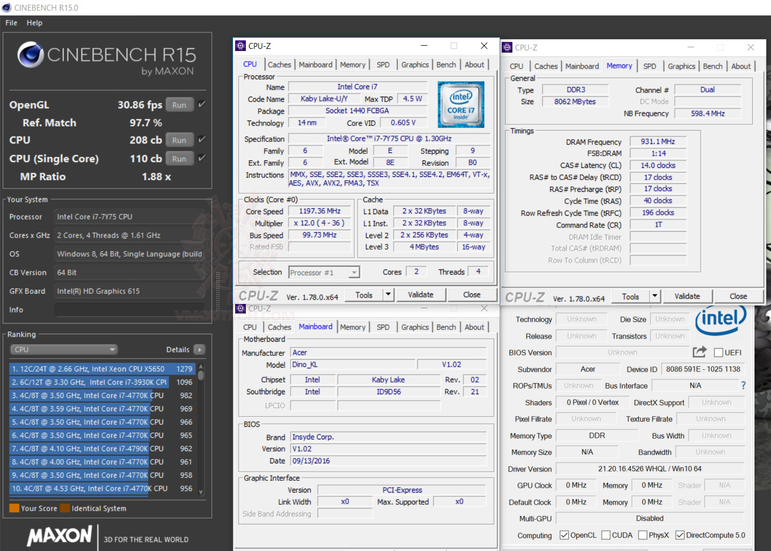Click the motherboard Model field Dino_KL
The height and width of the screenshot is (551, 771).
click(352, 364)
